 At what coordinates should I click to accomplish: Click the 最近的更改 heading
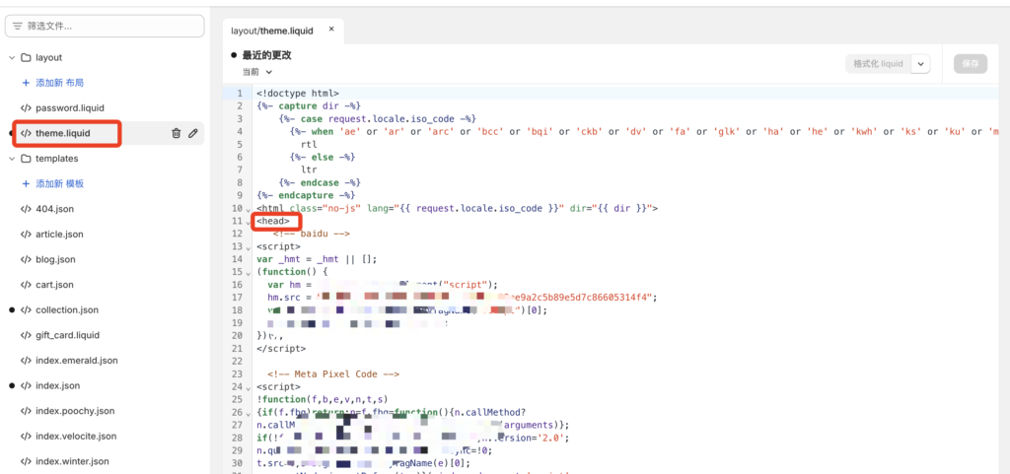[x=266, y=55]
